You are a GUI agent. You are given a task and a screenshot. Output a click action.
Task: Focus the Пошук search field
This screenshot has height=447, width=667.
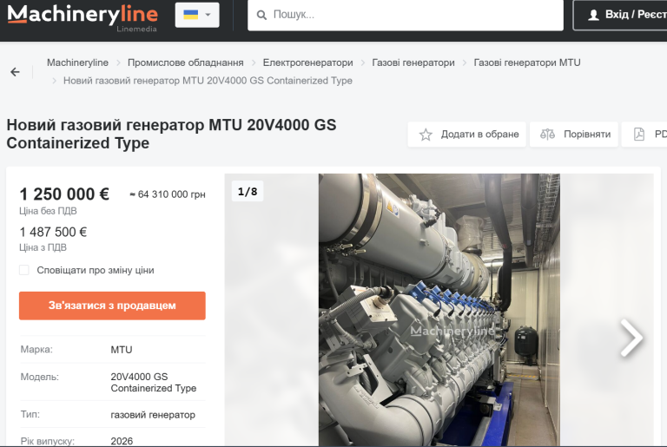[406, 15]
